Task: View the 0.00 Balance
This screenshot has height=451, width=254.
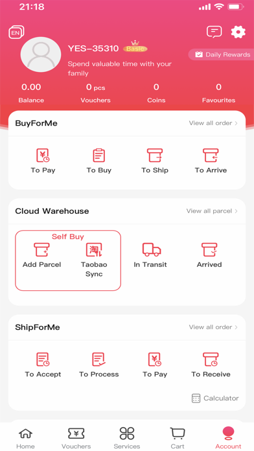Action: tap(31, 93)
